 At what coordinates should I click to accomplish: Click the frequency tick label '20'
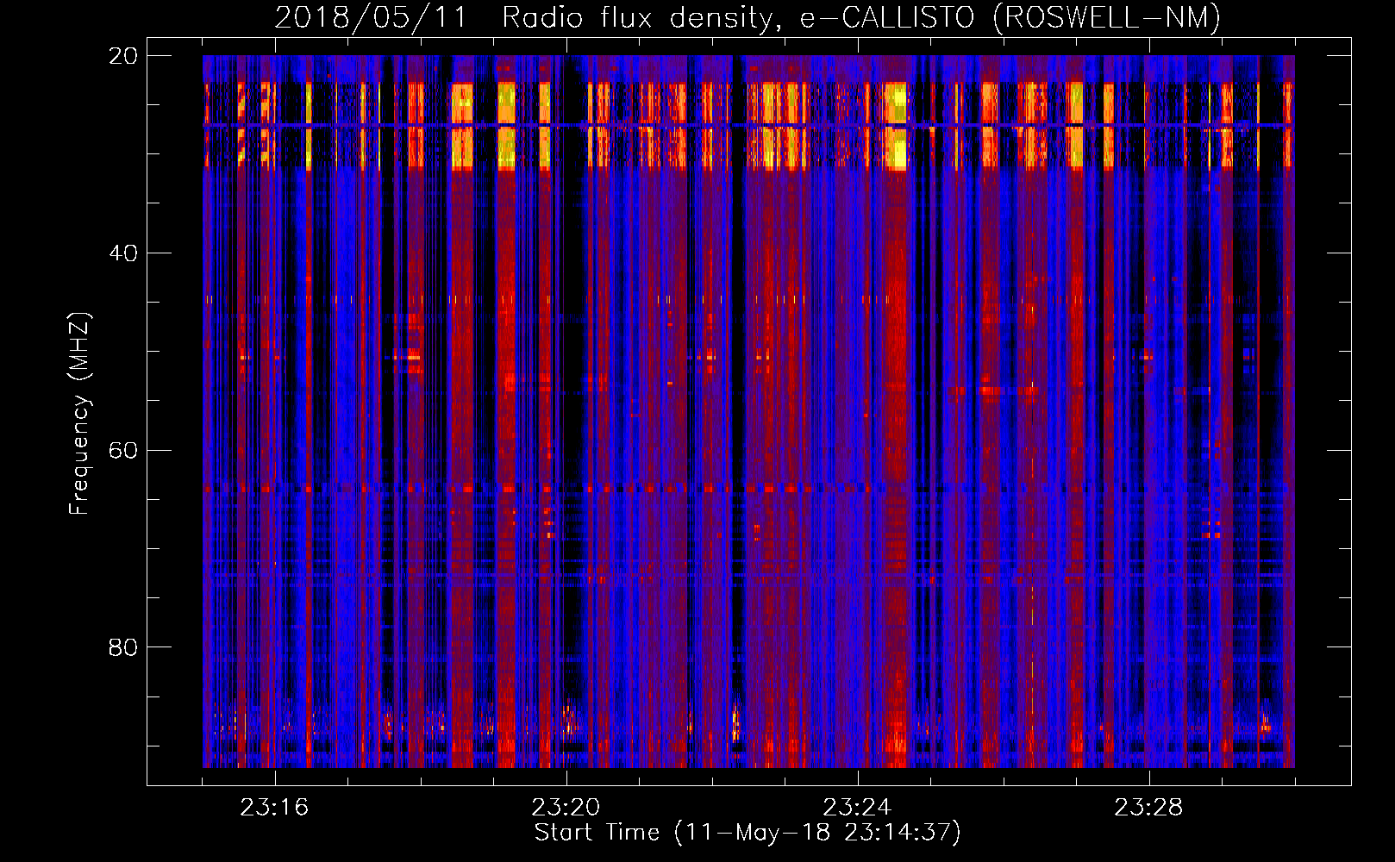(122, 56)
